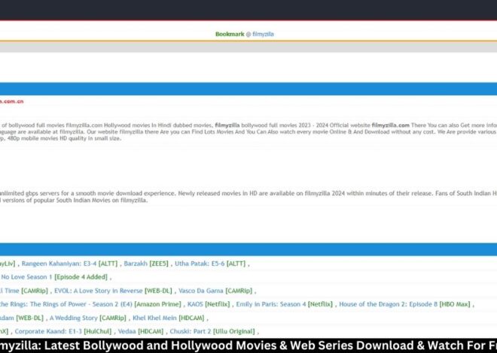Click the bold Bookmark text
The height and width of the screenshot is (353, 497).
point(230,34)
